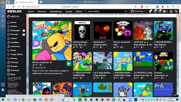Open WhatsApp from the Windows taskbar
The width and height of the screenshot is (181, 102).
(119, 99)
